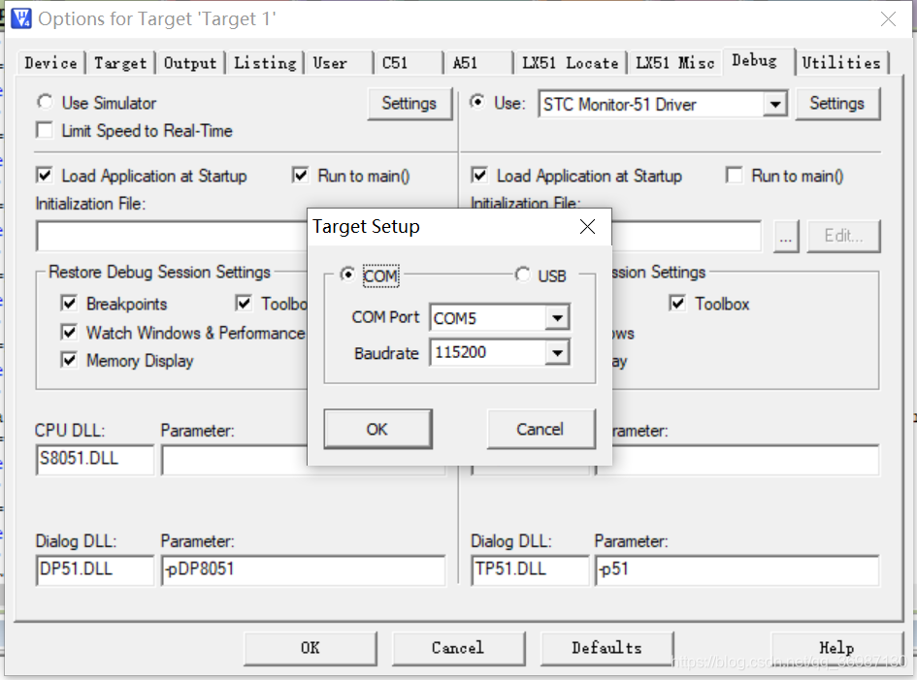Click the left CPU Parameter field
The height and width of the screenshot is (680, 917).
pos(235,459)
